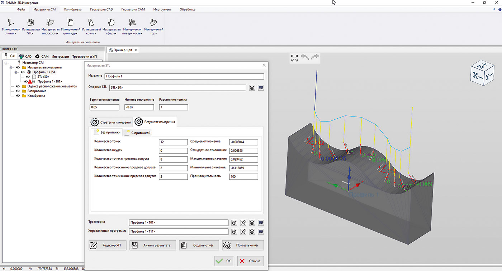Open the list icon for Управляющая программа
The height and width of the screenshot is (271, 502).
[x=261, y=232]
